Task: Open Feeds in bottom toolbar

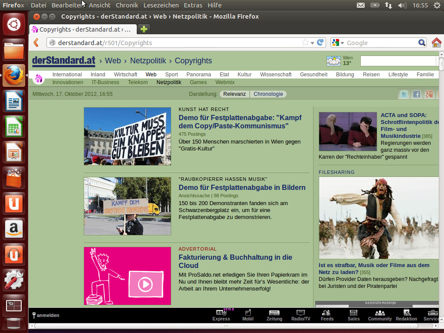Action: 327,315
